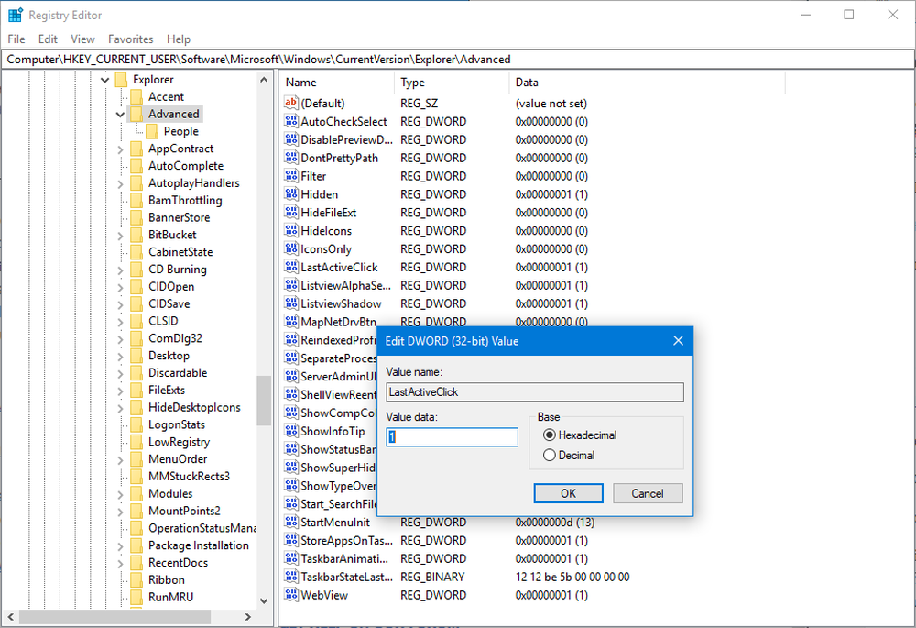Click the DWORD icon beside HideFileExt
This screenshot has height=628, width=916.
coord(291,213)
